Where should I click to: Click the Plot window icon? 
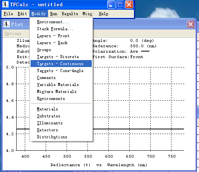[7, 24]
